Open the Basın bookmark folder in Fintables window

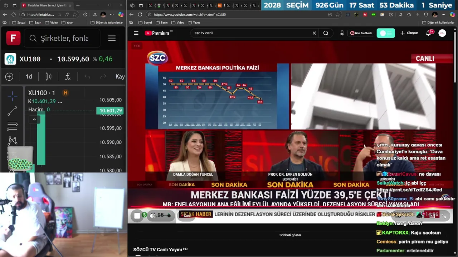(x=36, y=22)
